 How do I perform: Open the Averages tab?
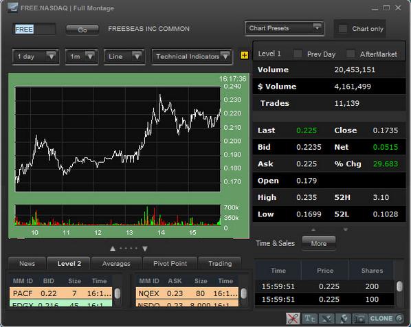click(116, 264)
